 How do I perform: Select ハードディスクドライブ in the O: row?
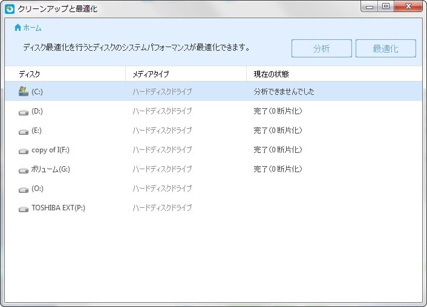click(162, 189)
